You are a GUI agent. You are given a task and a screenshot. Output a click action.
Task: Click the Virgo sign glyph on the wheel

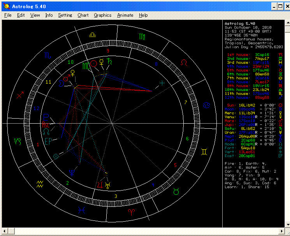coord(142,36)
